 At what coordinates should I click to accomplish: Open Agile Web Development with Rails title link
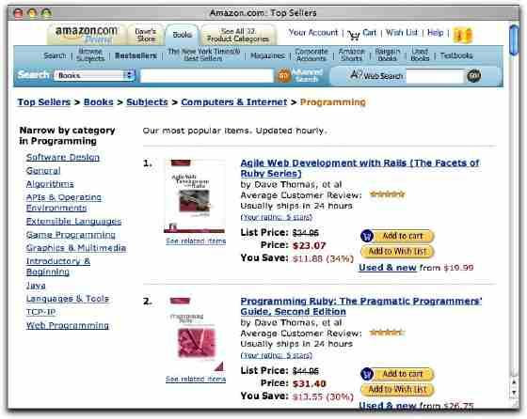click(x=359, y=168)
